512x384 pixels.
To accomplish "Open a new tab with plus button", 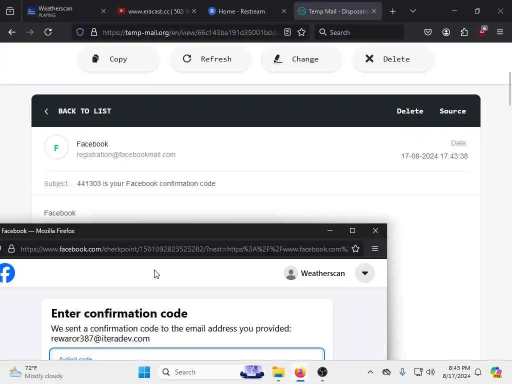I will coord(393,11).
